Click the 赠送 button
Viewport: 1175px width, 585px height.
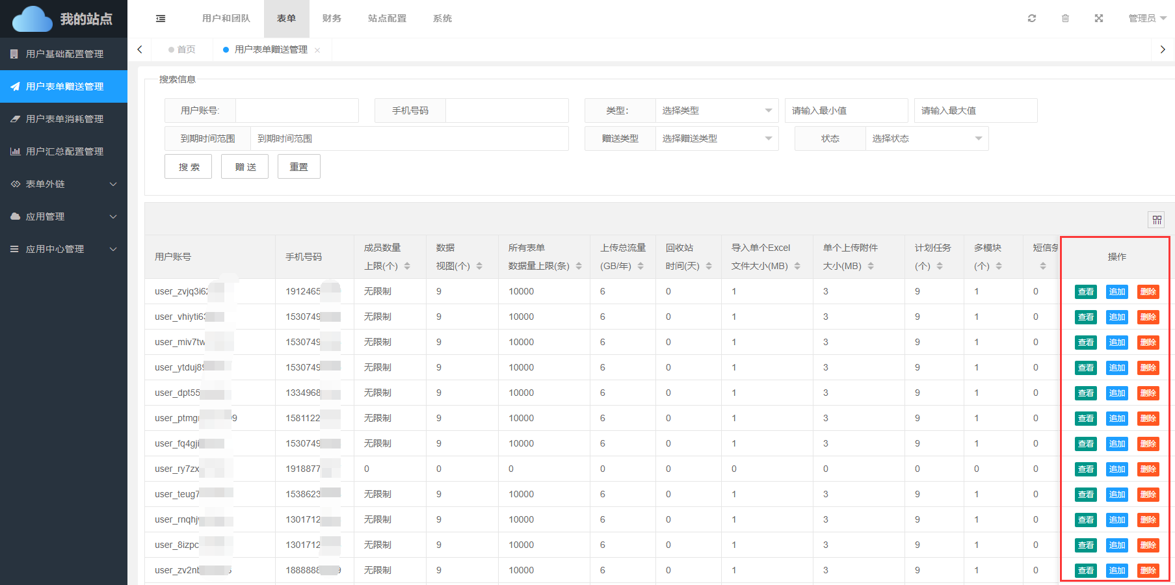click(244, 167)
